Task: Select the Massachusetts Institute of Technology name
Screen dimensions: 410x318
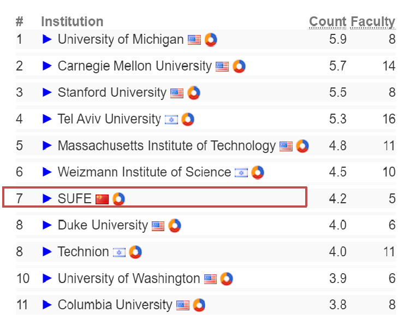Action: [x=167, y=146]
